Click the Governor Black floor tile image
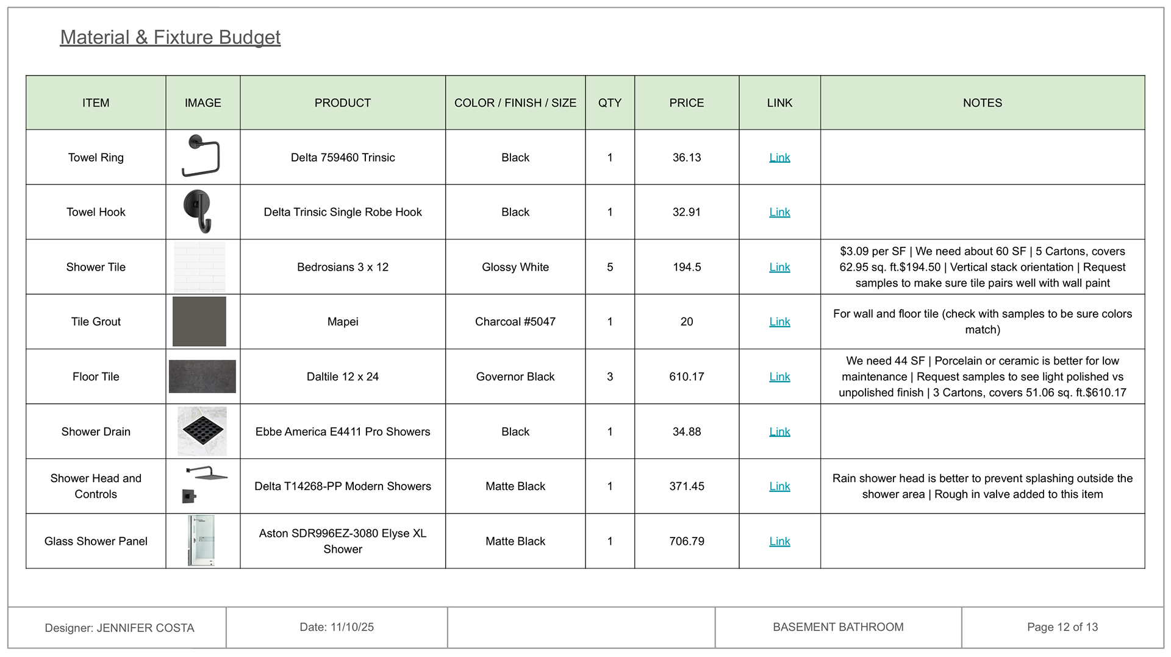 tap(202, 377)
